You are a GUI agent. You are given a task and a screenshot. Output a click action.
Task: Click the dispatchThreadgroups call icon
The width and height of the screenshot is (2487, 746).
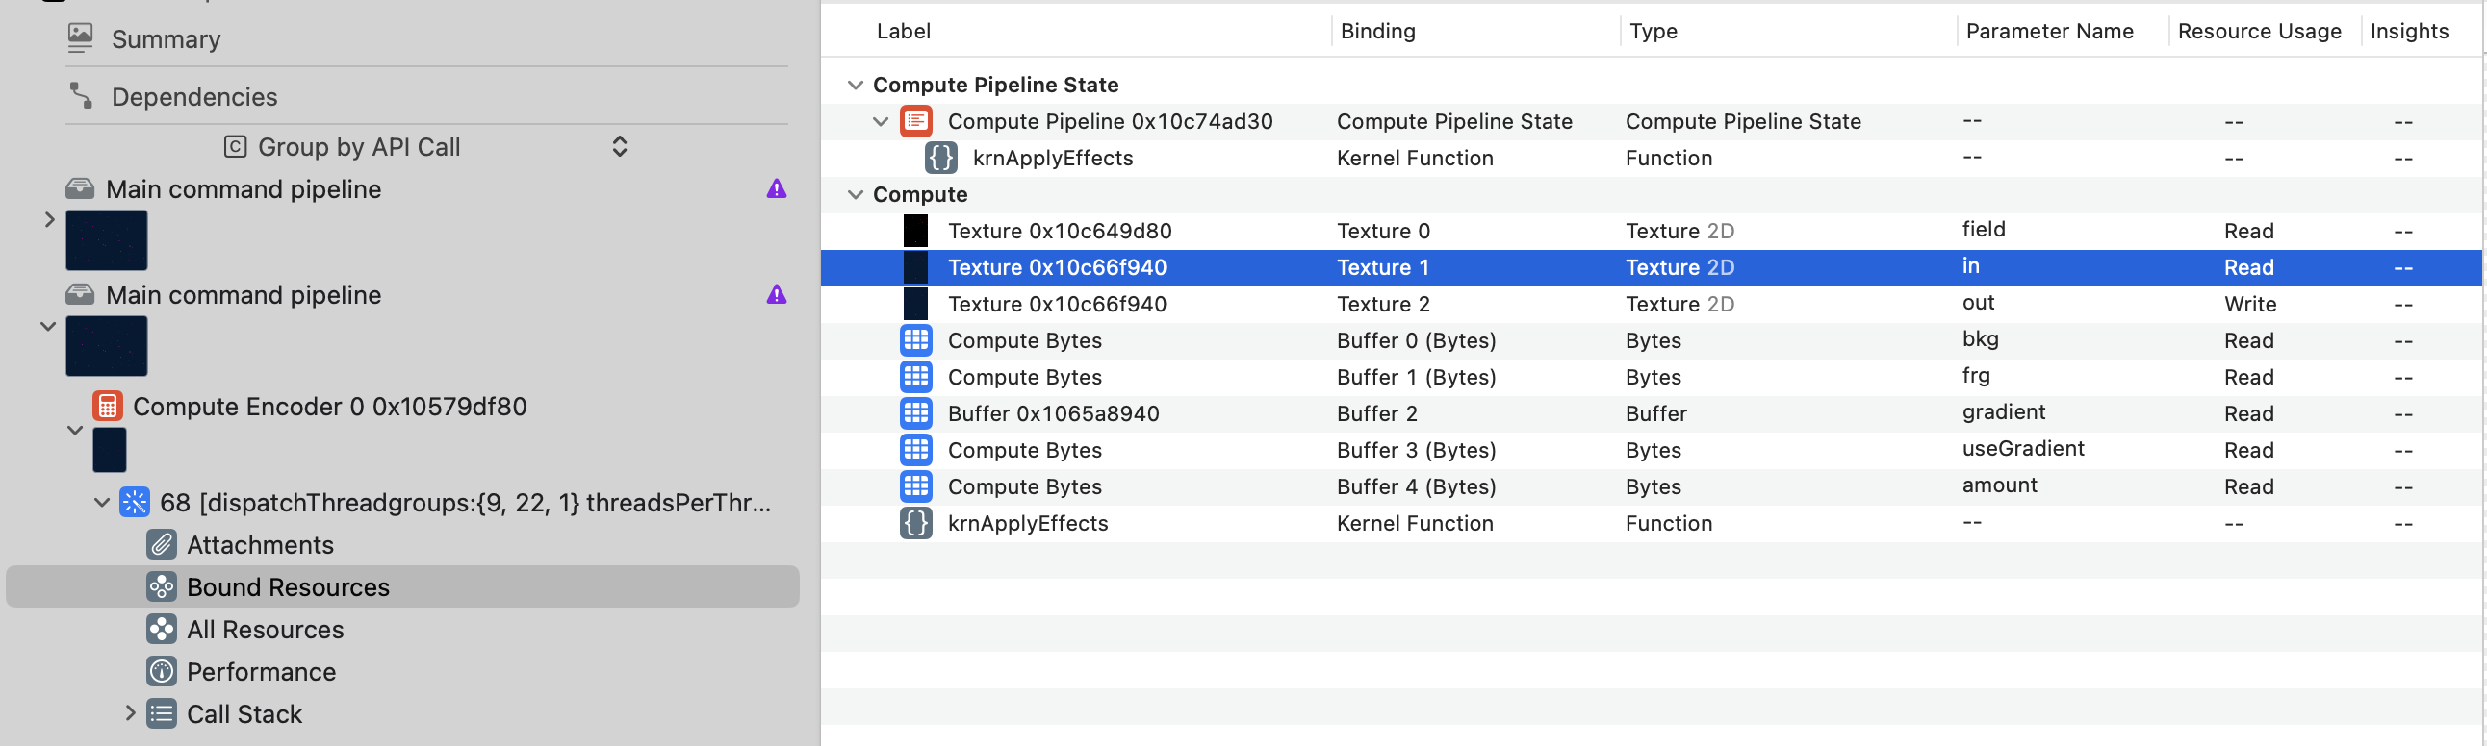coord(134,502)
